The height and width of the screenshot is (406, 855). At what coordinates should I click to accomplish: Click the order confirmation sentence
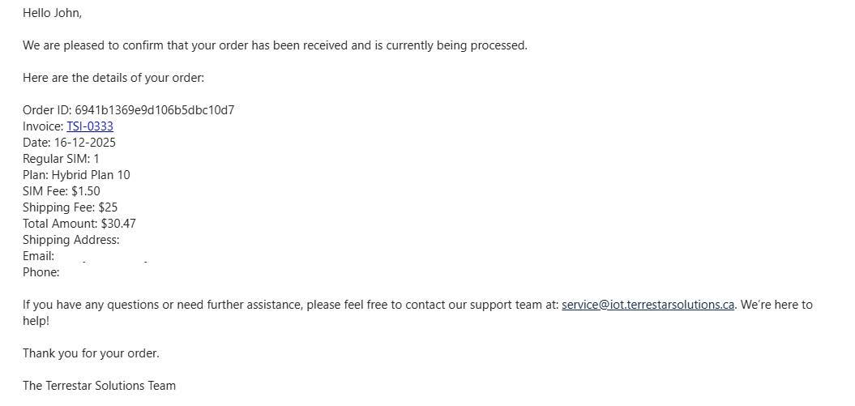coord(275,45)
